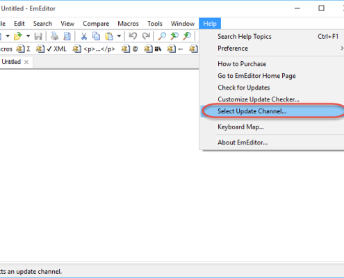Open the View menu
Image resolution: width=344 pixels, height=278 pixels.
(67, 24)
